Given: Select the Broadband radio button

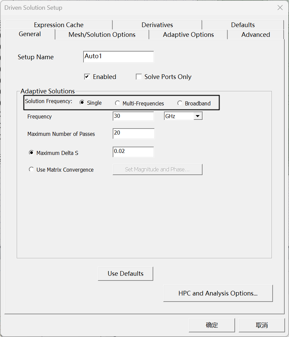Looking at the screenshot, I should tap(180, 103).
